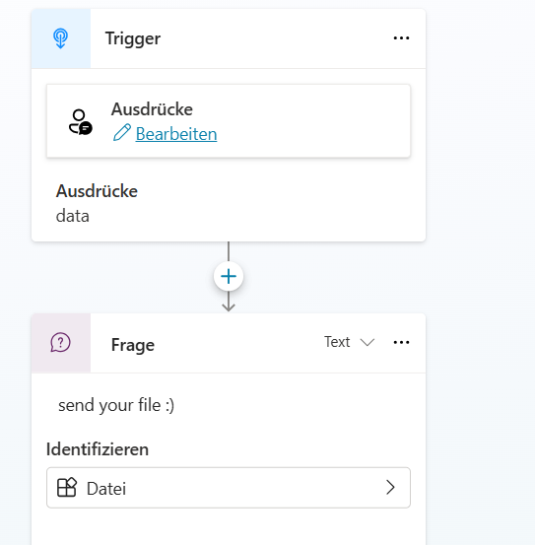Click the Trigger node antenna icon
Viewport: 535px width, 545px height.
coord(60,38)
